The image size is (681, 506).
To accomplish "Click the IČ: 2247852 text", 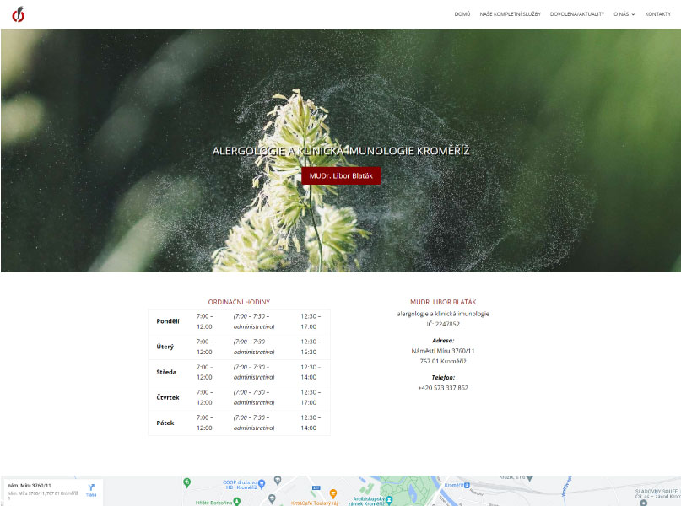I will point(443,324).
